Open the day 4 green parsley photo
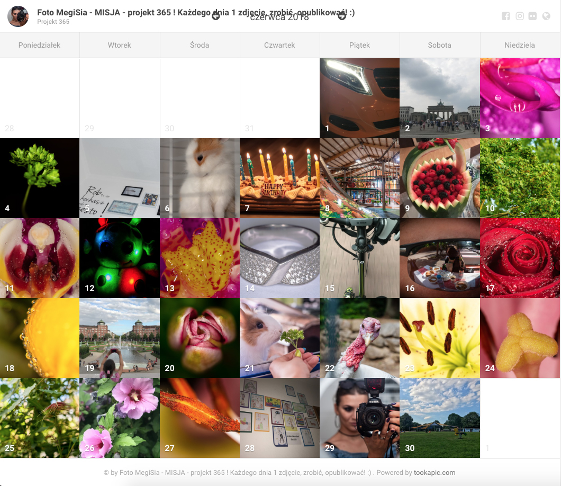The image size is (561, 486). (x=39, y=178)
